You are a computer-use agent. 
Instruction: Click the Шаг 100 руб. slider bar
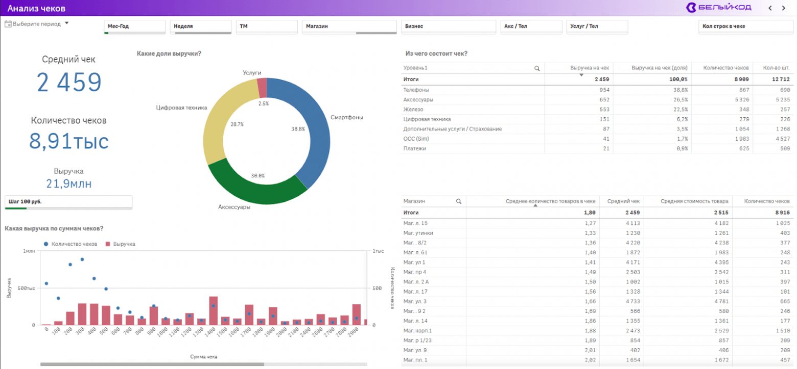pos(68,202)
